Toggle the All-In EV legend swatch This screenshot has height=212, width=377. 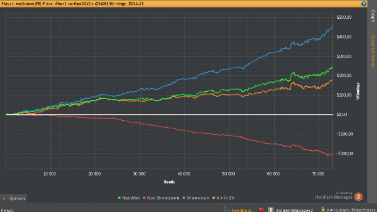213,198
